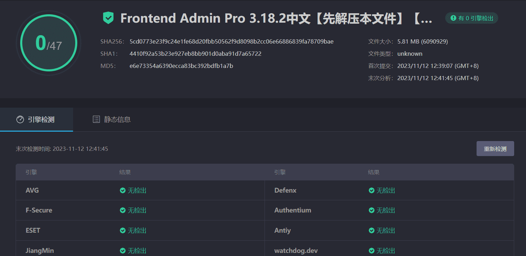This screenshot has width=526, height=256.
Task: Click the right 结果 column header
Action: 374,172
